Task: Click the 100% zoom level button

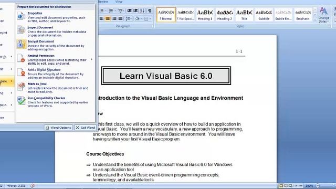Action: (309, 186)
